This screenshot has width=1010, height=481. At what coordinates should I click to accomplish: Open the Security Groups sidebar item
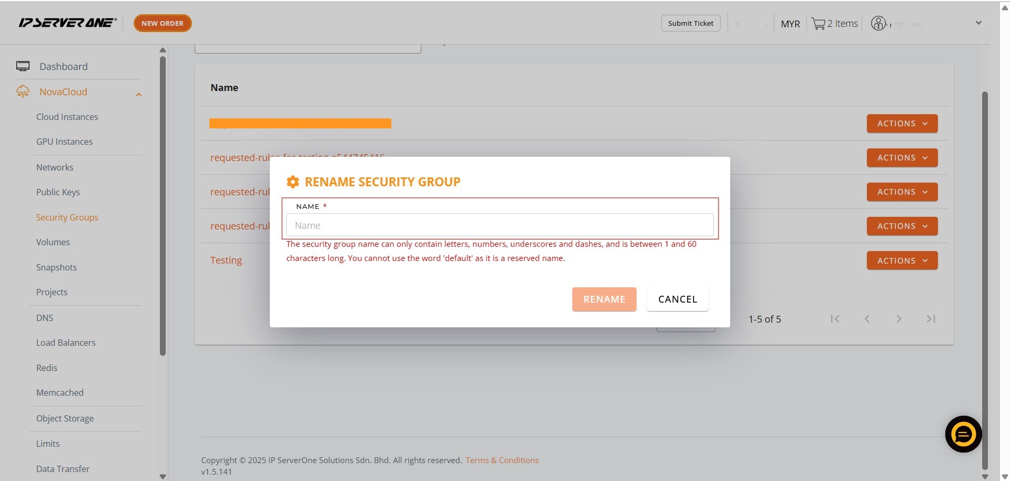click(67, 217)
